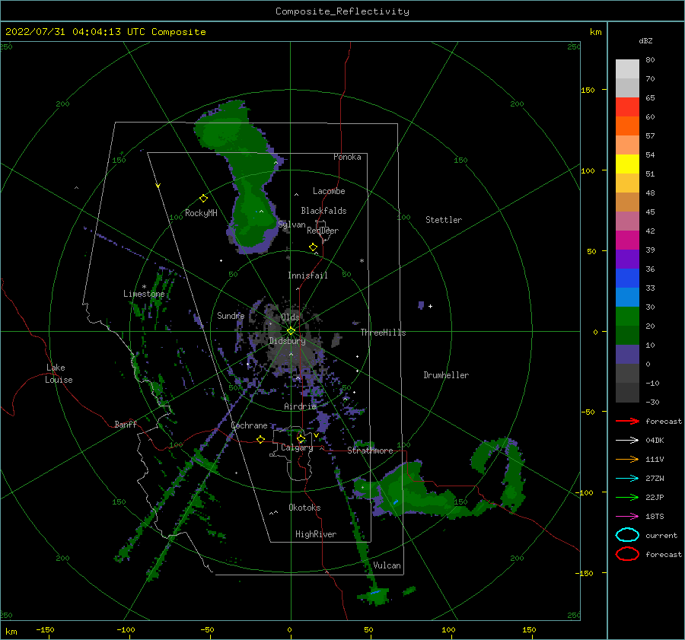Click the Strathmore label
This screenshot has width=685, height=640.
tap(370, 451)
